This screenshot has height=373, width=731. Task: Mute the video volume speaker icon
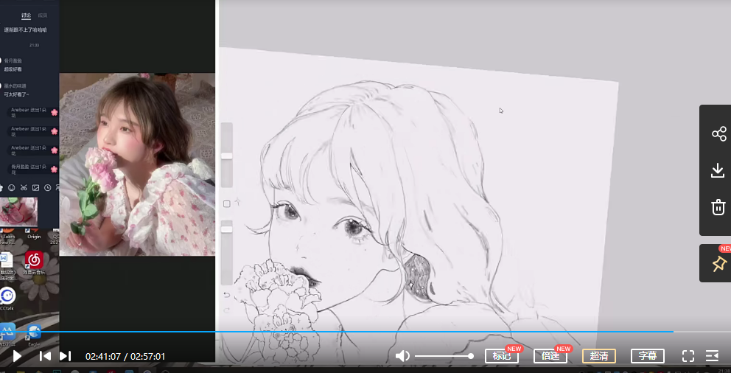pyautogui.click(x=402, y=356)
